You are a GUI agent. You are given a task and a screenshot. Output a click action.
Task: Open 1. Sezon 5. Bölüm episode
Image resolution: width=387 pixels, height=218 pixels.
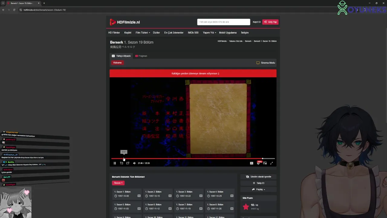click(x=127, y=206)
